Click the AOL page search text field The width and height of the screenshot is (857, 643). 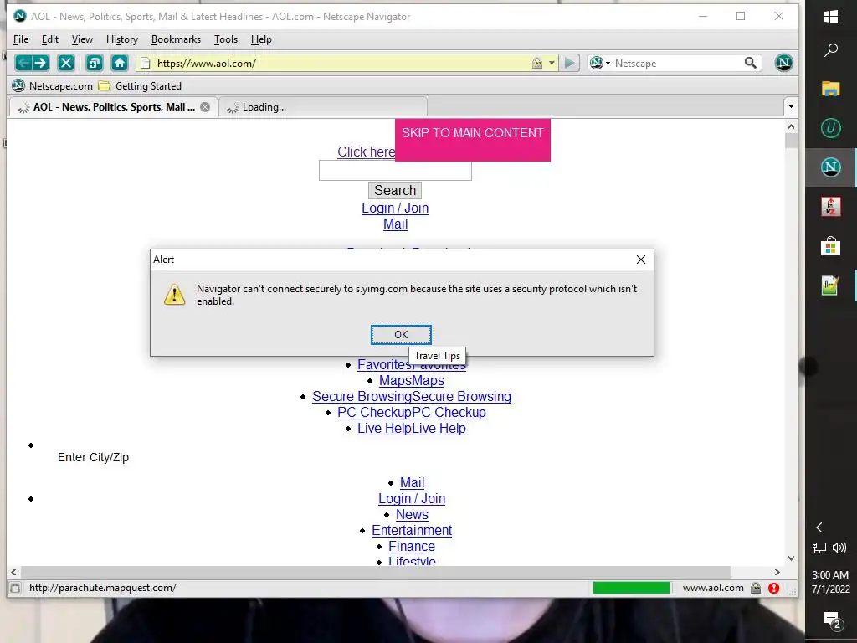(395, 171)
